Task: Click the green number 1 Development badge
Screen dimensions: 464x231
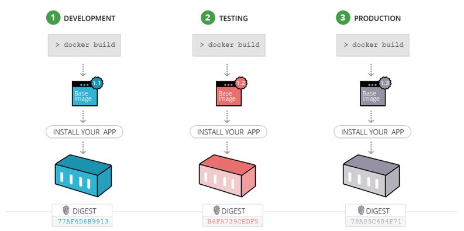Action: tap(53, 18)
